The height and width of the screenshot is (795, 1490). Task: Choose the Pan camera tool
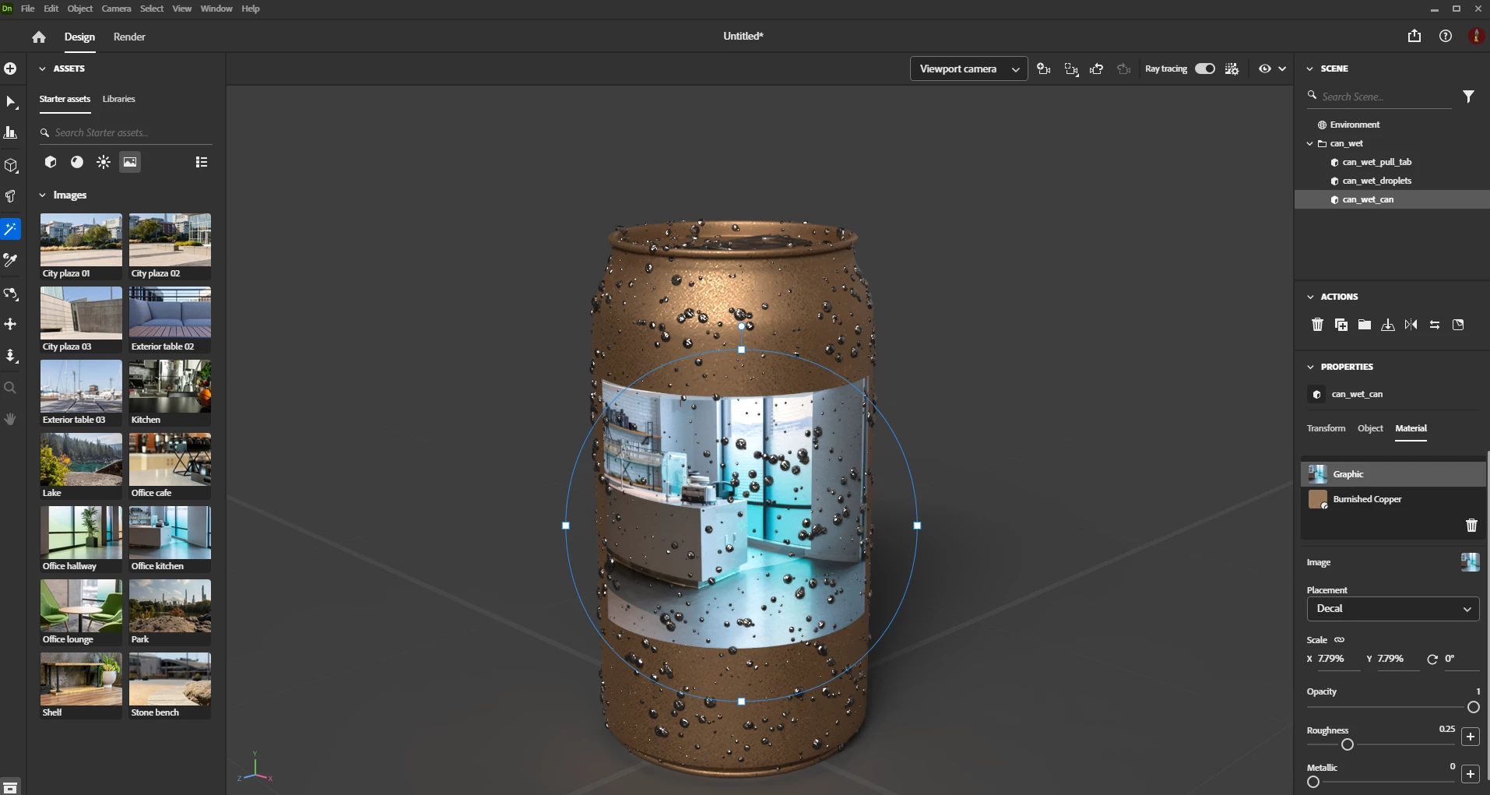tap(10, 324)
